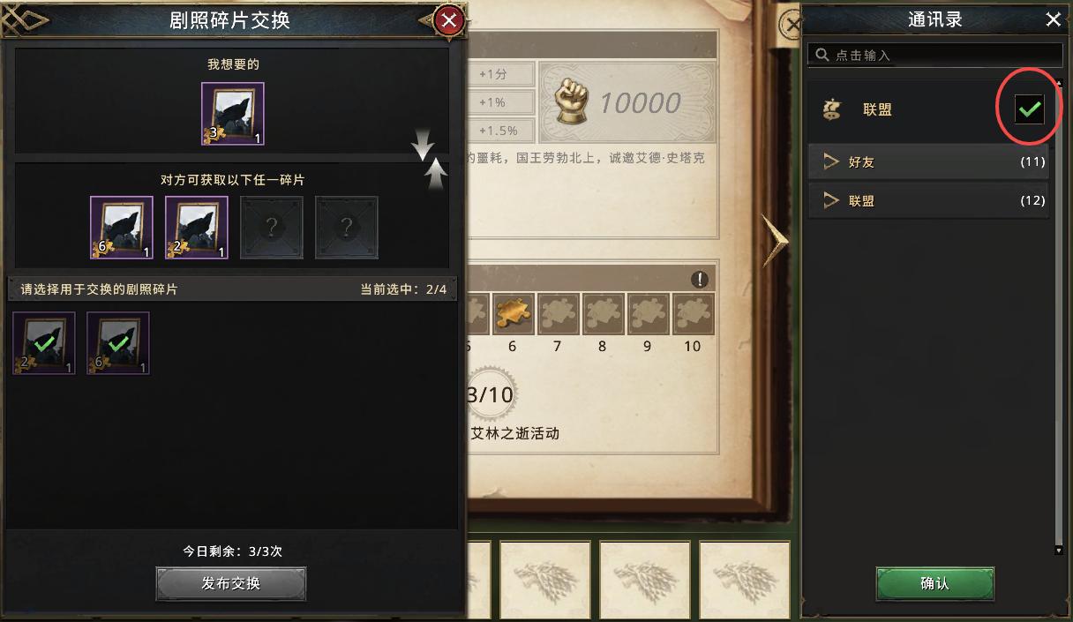The width and height of the screenshot is (1073, 622).
Task: Click the direwolf card thumbnail at bottom right
Action: point(744,580)
